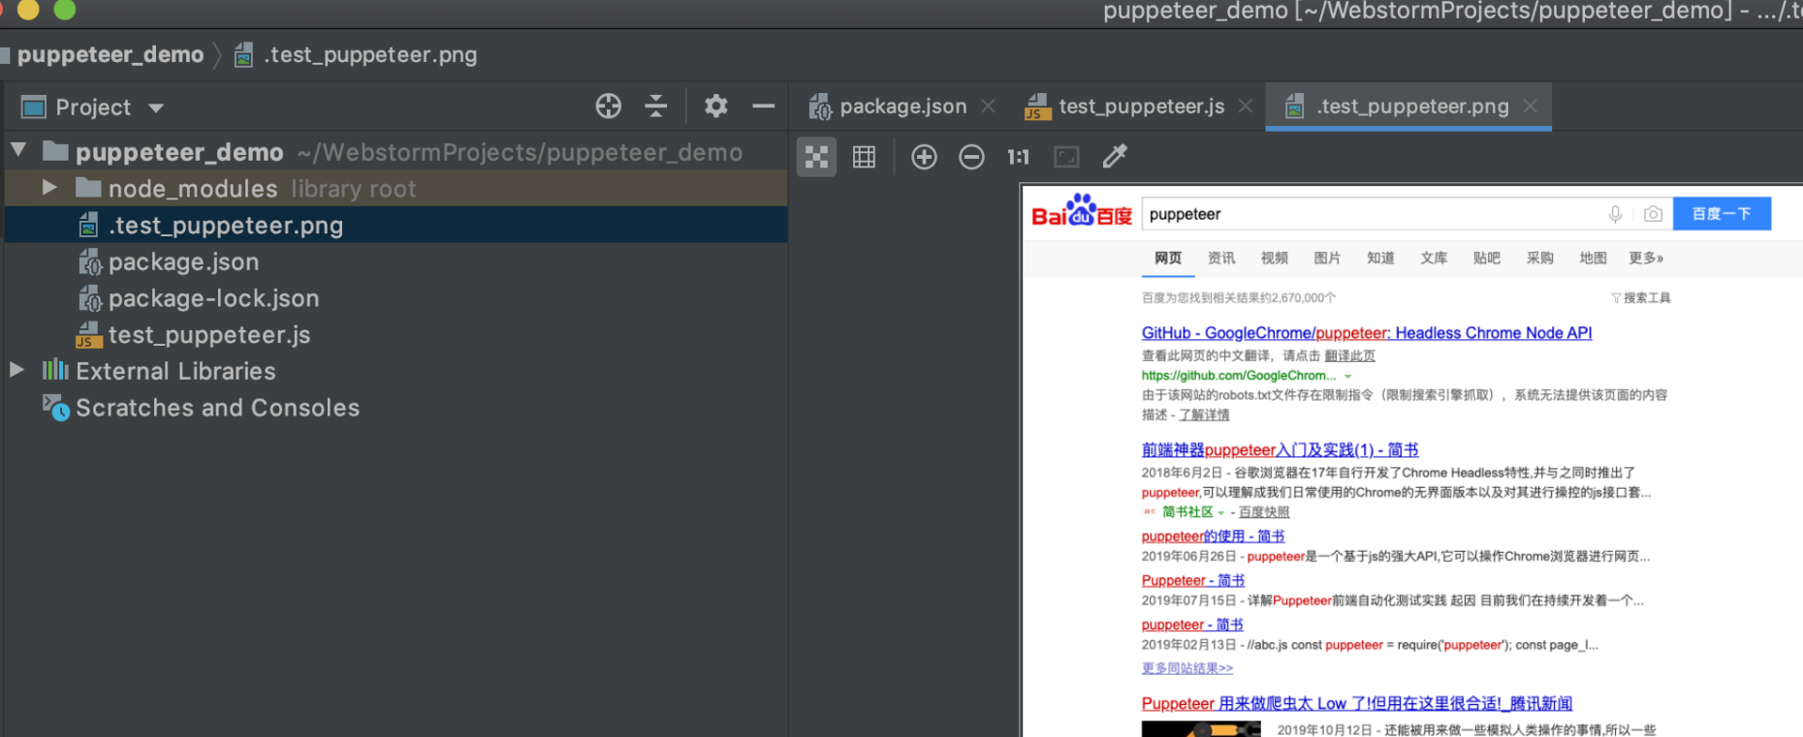Screen dimensions: 1803x737
Task: Click the thumbnail beside the 腾讯新闻 result
Action: [1201, 729]
